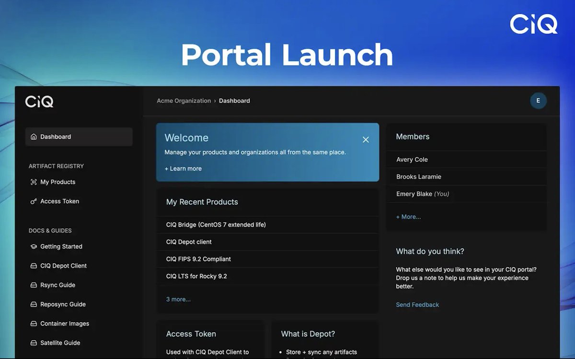Click the drive icon beside Satellite Guide

34,343
